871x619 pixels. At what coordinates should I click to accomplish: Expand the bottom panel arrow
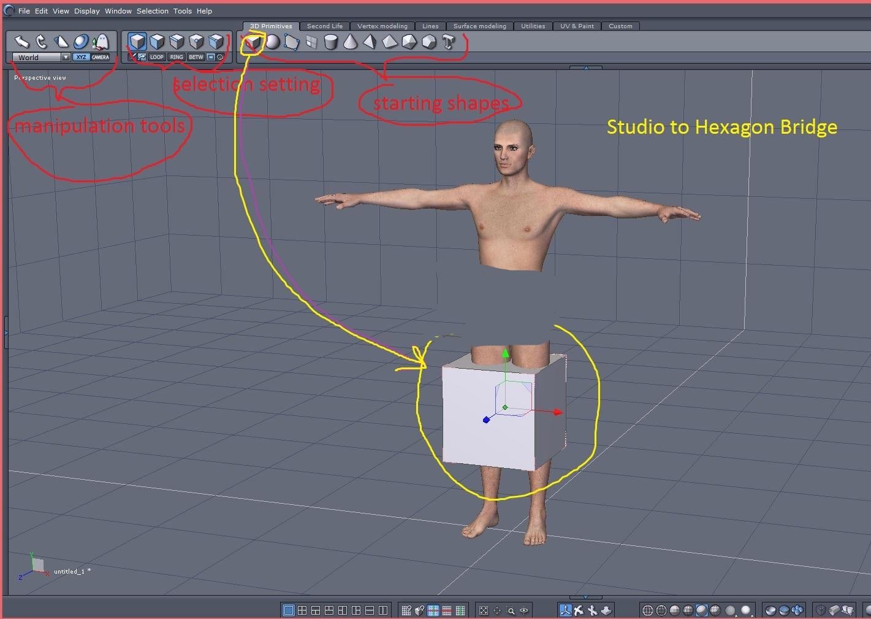(x=586, y=597)
